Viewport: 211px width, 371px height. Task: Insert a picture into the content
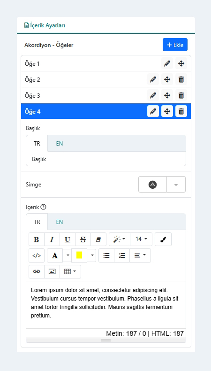(52, 271)
